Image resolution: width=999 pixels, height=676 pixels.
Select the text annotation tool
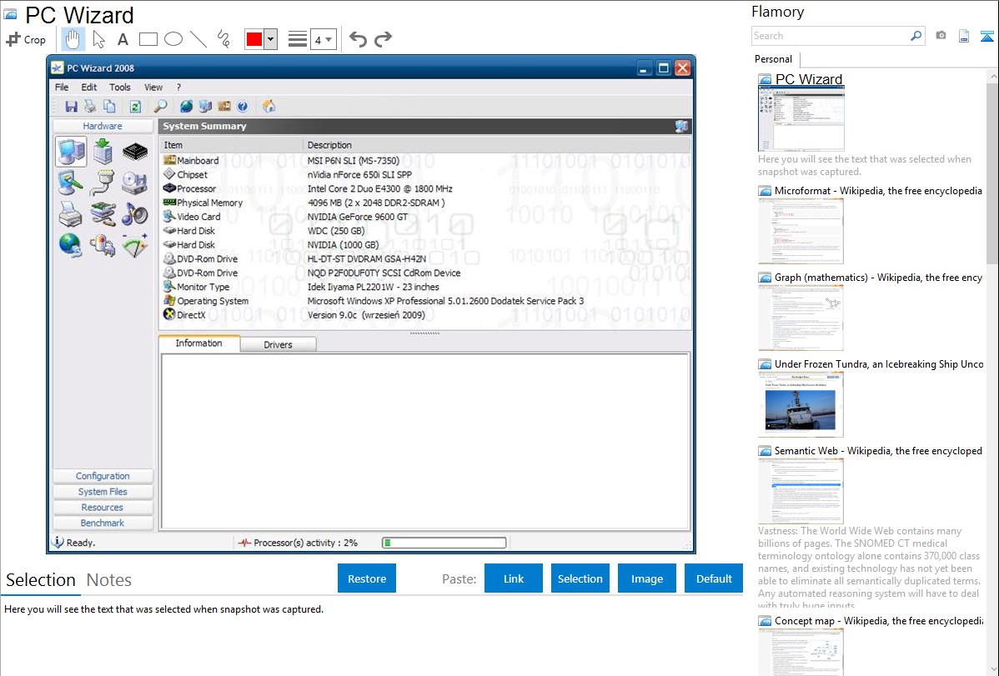tap(123, 39)
